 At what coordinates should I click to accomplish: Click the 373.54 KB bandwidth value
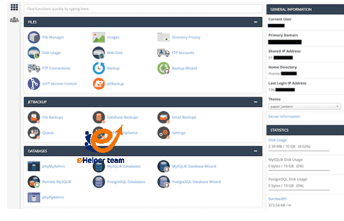point(280,205)
